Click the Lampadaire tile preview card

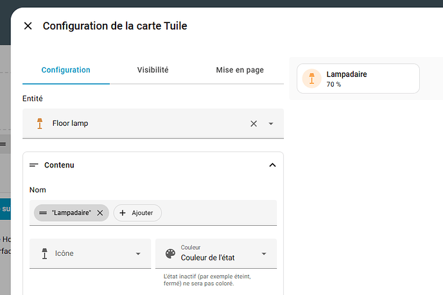358,78
